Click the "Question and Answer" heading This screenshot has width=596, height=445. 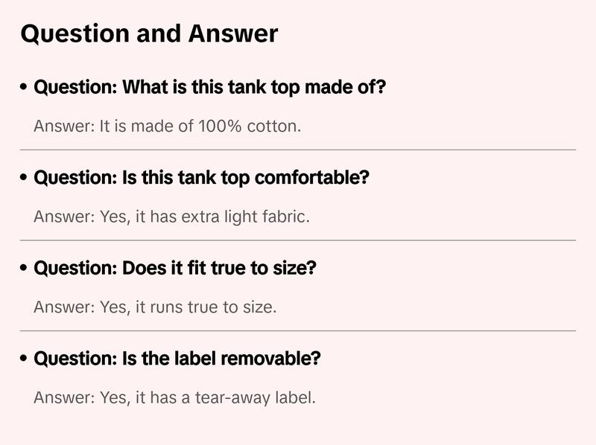coord(149,34)
